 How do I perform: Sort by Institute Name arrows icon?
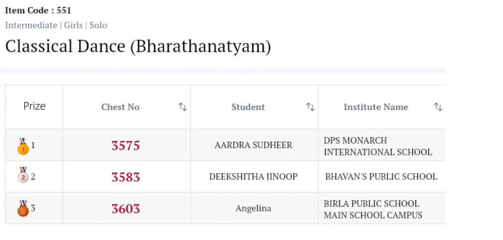coord(438,107)
